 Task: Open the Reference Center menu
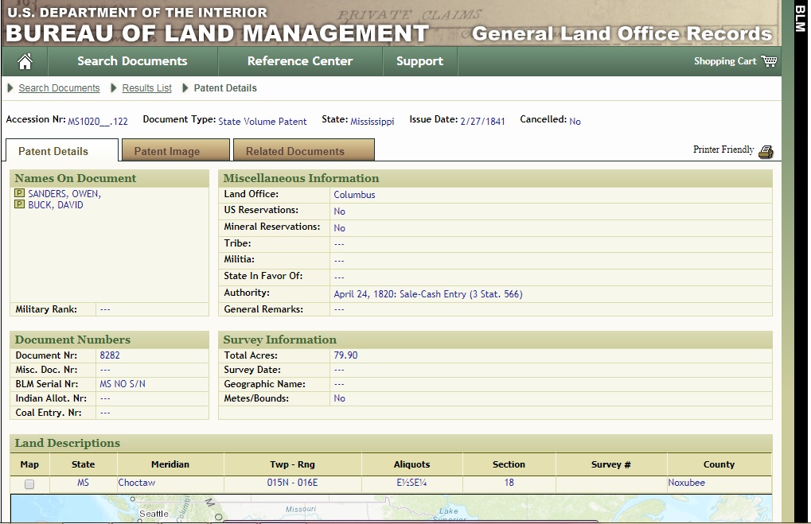pyautogui.click(x=300, y=61)
